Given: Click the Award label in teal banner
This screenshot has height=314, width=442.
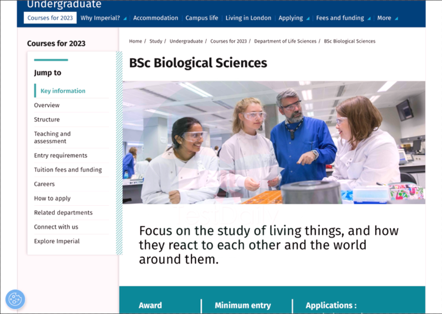Looking at the screenshot, I should [150, 305].
